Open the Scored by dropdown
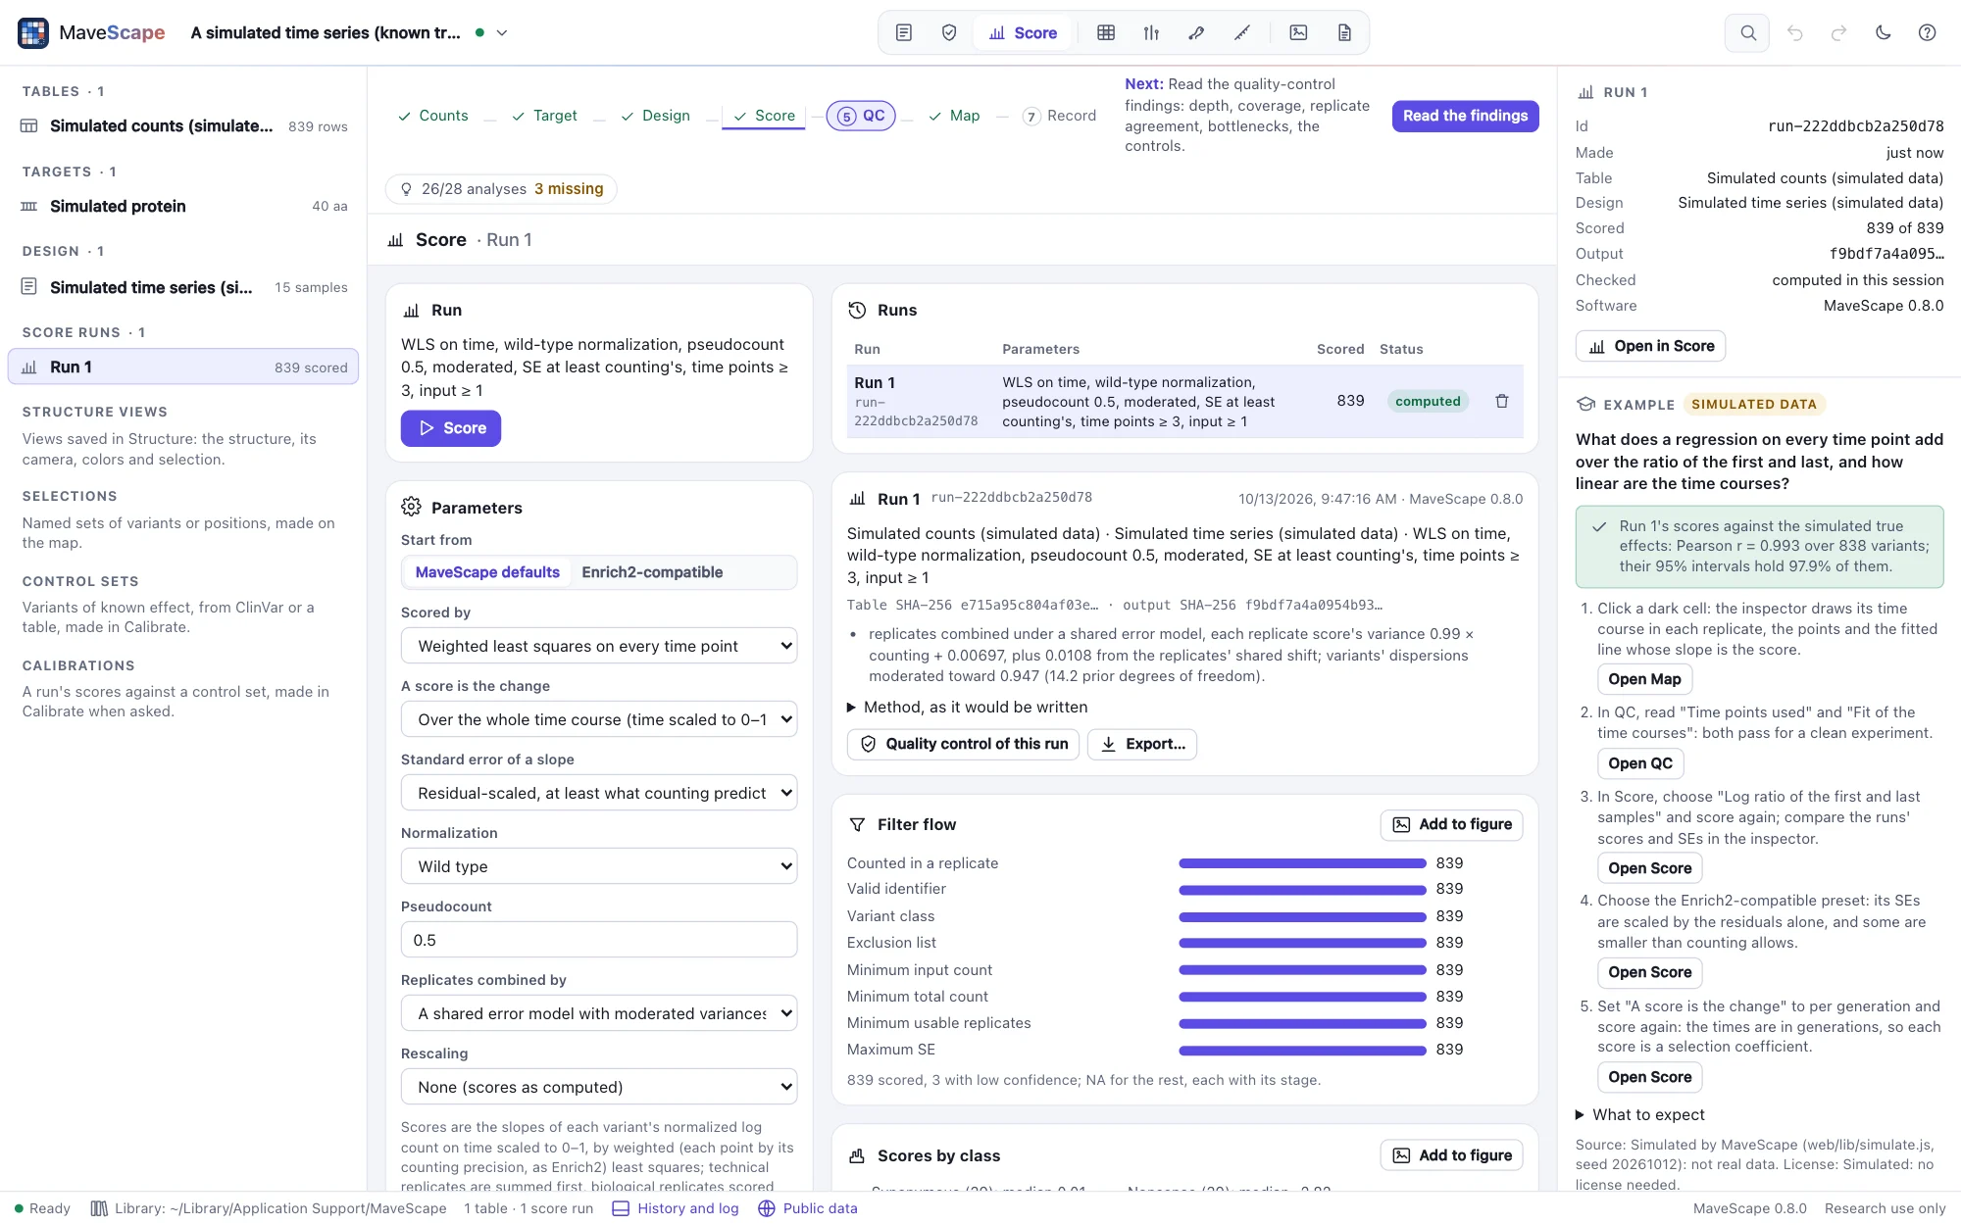1961x1225 pixels. click(599, 646)
